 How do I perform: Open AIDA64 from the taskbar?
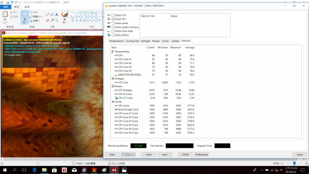[x=114, y=170]
